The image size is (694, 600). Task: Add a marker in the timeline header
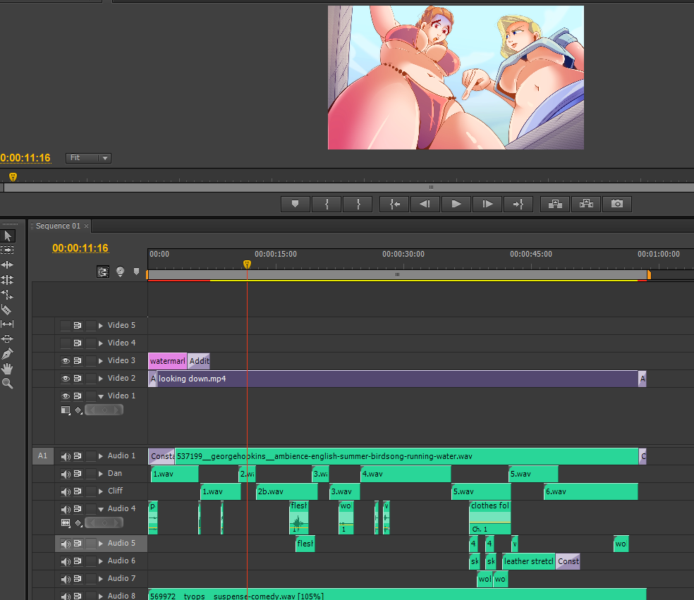[x=136, y=271]
